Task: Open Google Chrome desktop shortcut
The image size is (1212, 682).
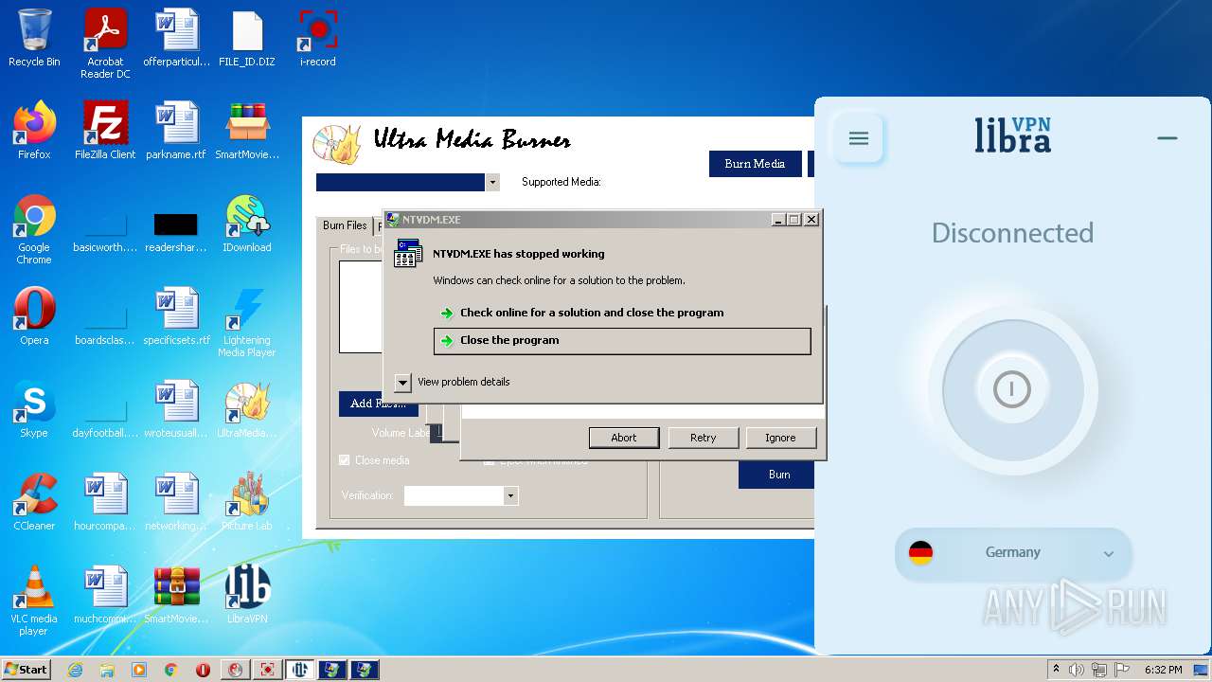Action: coord(34,230)
